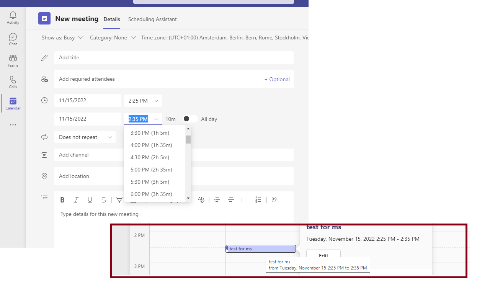This screenshot has width=477, height=289.
Task: Apply strikethrough formatting
Action: [104, 200]
